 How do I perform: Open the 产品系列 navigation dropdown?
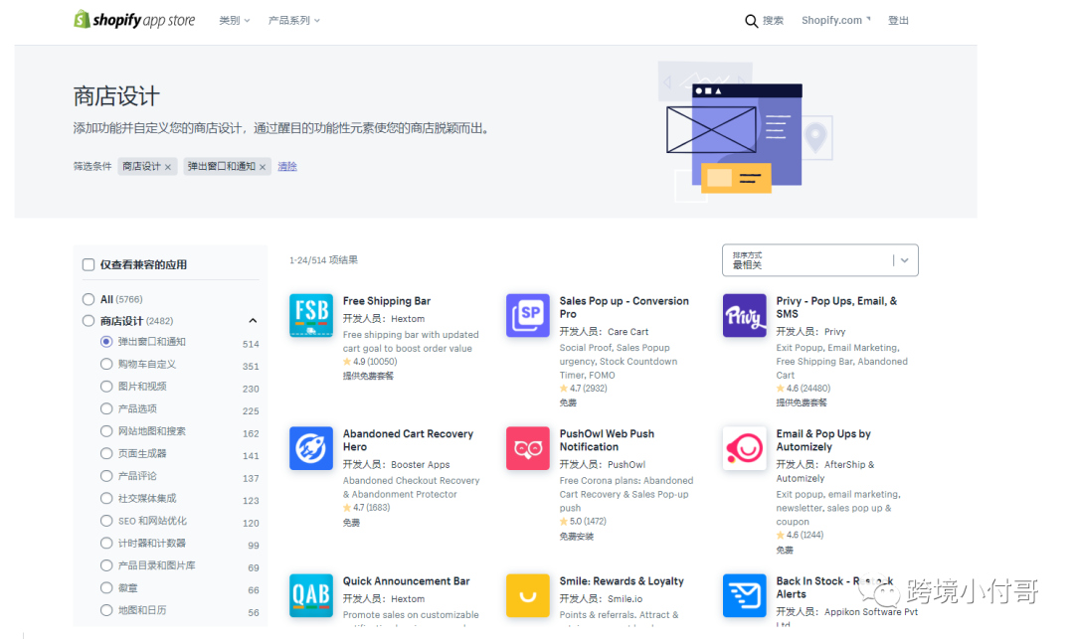[x=293, y=21]
